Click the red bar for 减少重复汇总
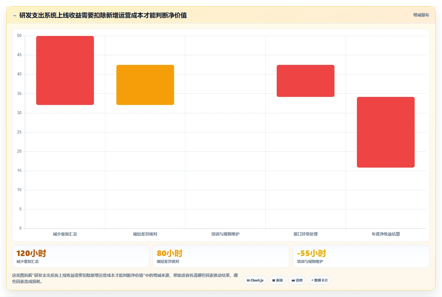 point(65,70)
